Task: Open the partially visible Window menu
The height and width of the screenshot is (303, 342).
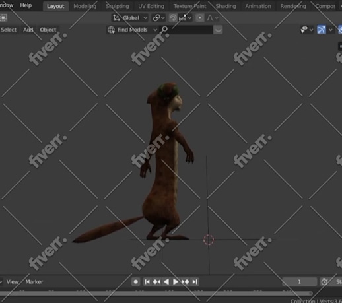Action: click(7, 5)
